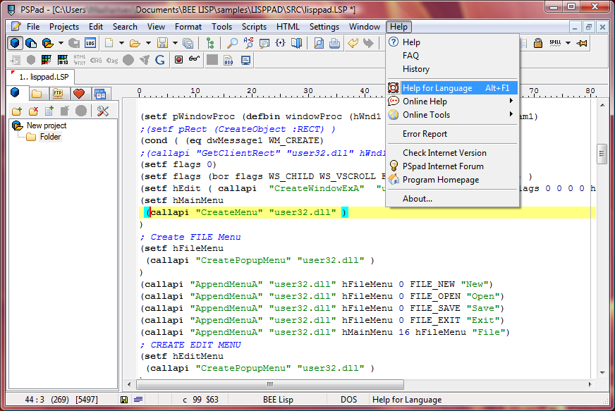Open the dropdown arrow next to SPELL

[x=569, y=43]
